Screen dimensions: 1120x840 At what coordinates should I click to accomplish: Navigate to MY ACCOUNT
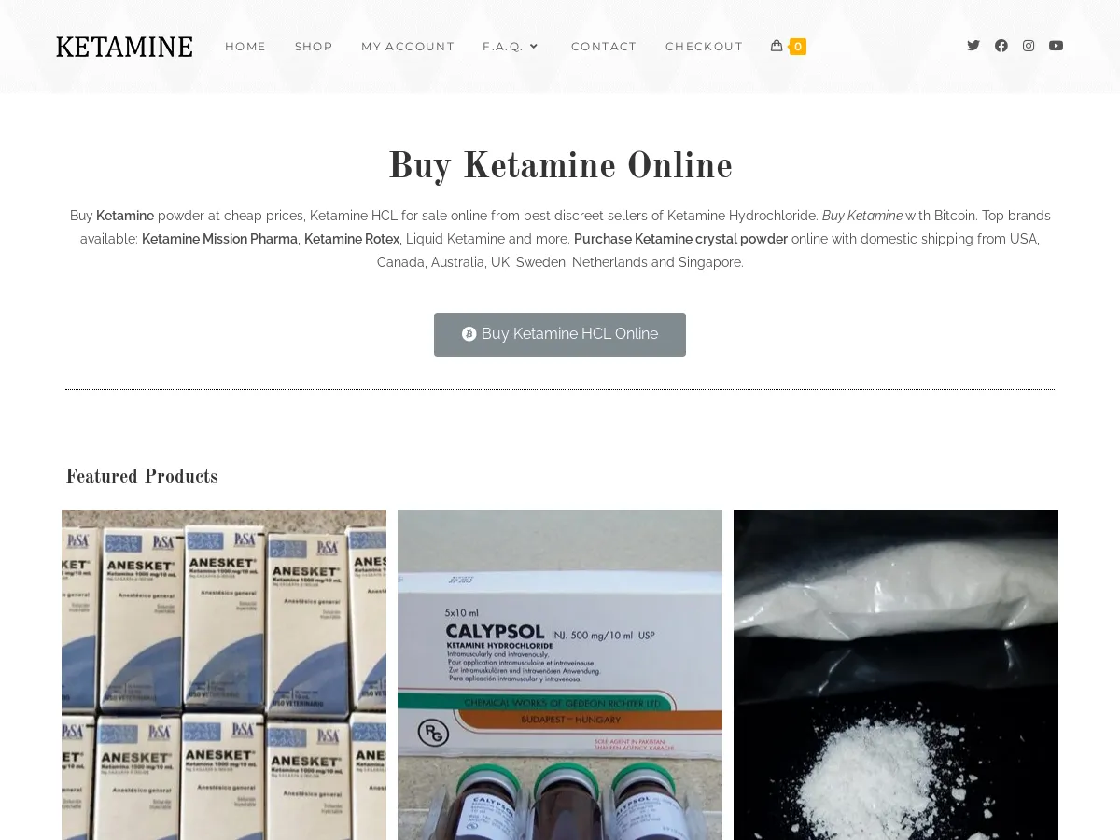tap(408, 46)
